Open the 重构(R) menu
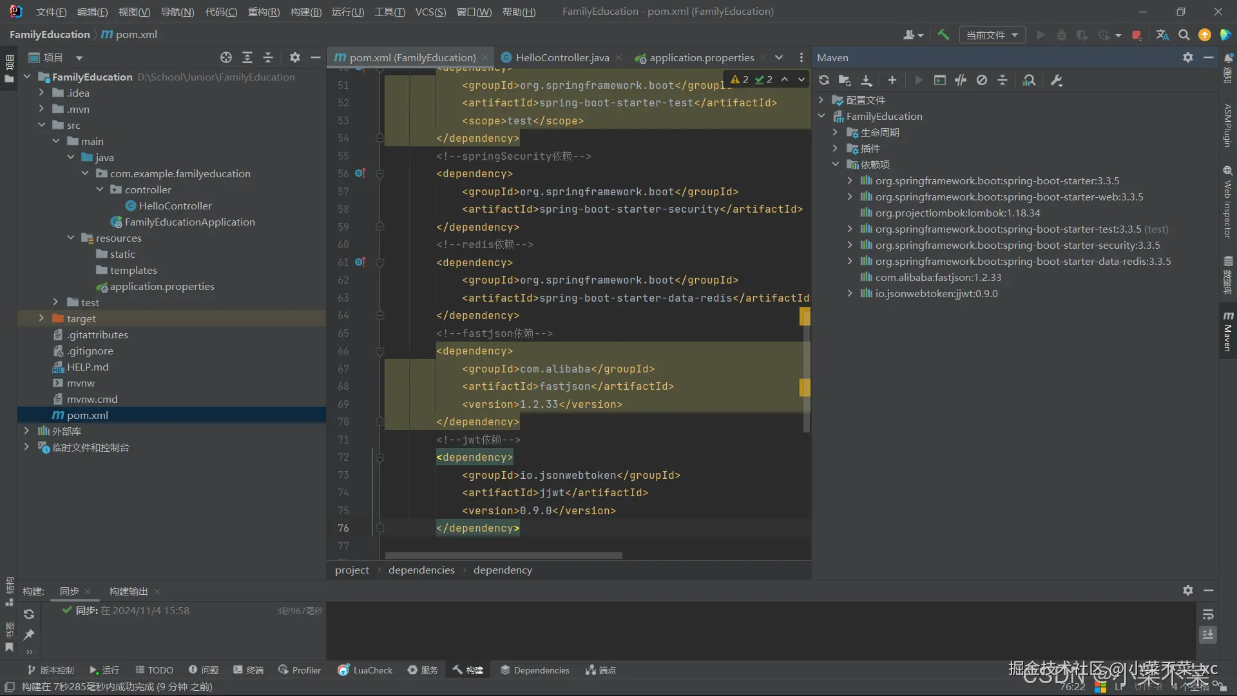This screenshot has width=1237, height=696. coord(264,12)
